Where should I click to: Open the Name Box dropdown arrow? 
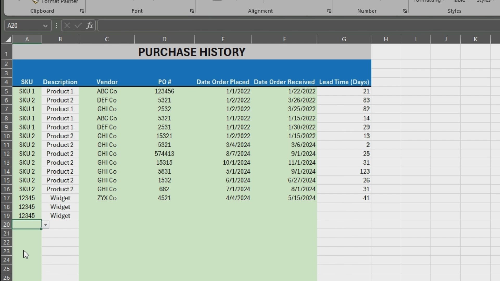pos(45,26)
